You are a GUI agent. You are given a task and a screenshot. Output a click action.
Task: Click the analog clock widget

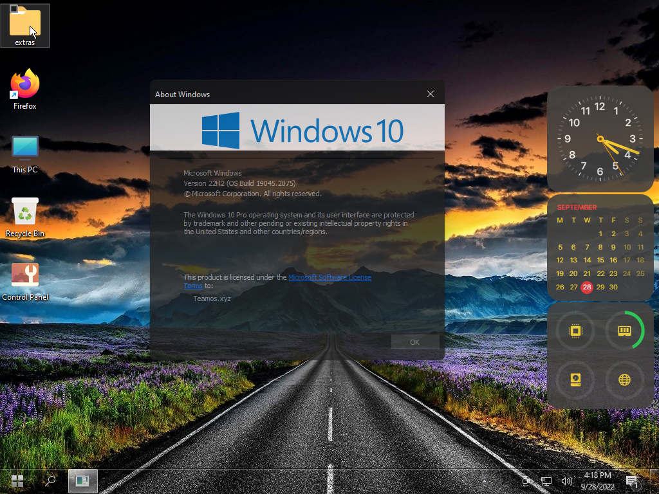point(600,139)
